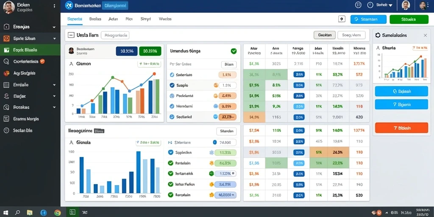Viewport: 434px width, 217px height.
Task: Click the orange 32,79 value pill for Seclarked
Action: point(228,117)
